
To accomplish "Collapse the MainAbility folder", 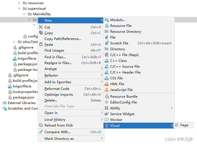I will [24, 14].
